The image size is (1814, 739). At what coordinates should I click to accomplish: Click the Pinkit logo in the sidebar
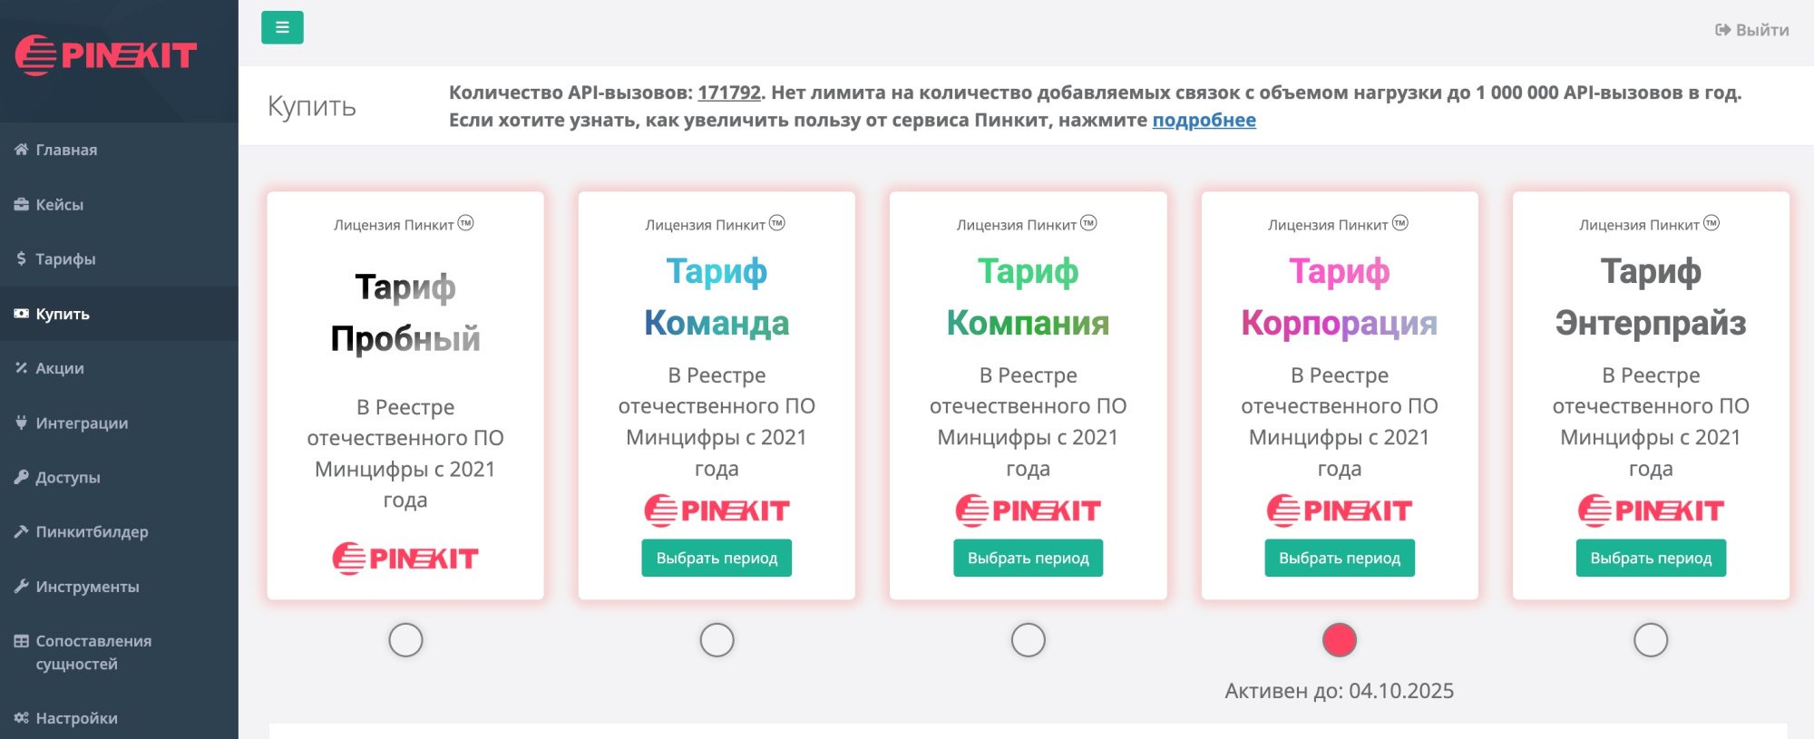[x=106, y=55]
